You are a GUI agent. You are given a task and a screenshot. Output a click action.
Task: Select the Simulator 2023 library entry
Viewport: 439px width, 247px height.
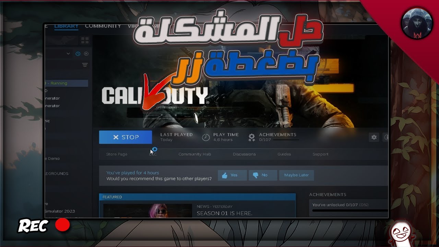[x=60, y=211]
